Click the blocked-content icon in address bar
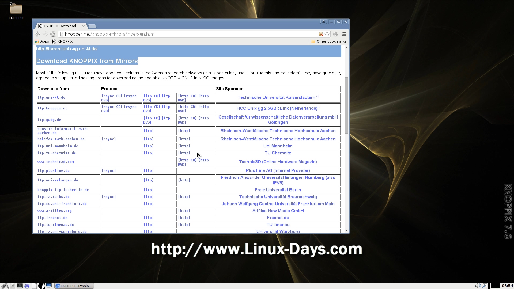514x289 pixels. pyautogui.click(x=321, y=34)
